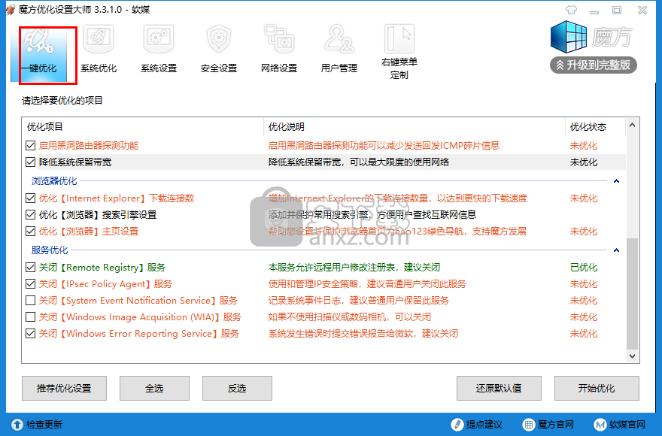662x436 pixels.
Task: Open the 系统优化 icon
Action: (99, 40)
